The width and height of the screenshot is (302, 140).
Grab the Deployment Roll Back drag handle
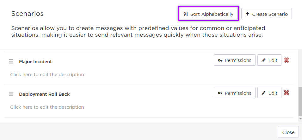[11, 94]
